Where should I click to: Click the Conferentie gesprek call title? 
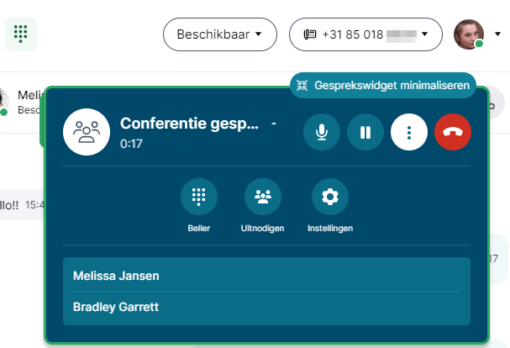pos(189,123)
